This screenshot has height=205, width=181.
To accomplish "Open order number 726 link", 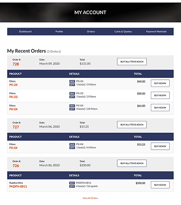I will click(16, 166).
